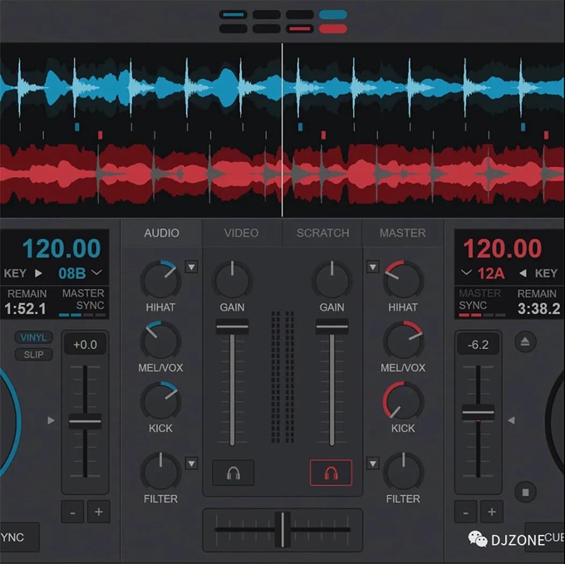Click left deck pitch slider handle
This screenshot has width=565, height=564.
pyautogui.click(x=85, y=421)
